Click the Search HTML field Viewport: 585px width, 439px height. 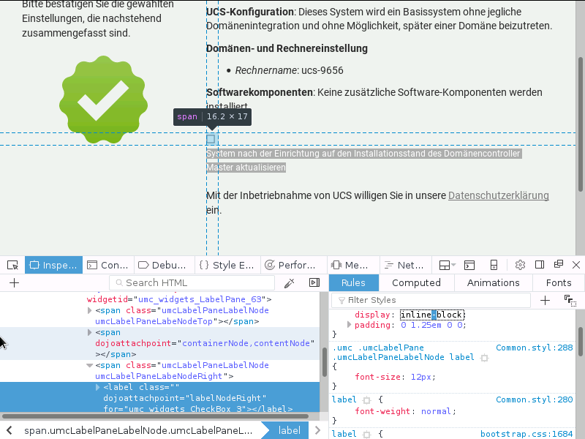(x=192, y=282)
